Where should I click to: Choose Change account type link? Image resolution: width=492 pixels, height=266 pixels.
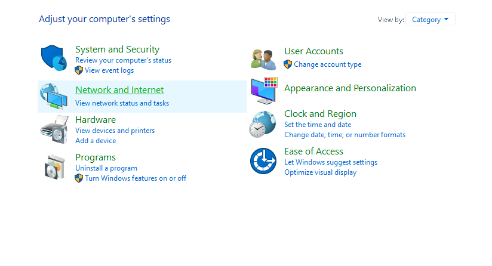point(328,64)
